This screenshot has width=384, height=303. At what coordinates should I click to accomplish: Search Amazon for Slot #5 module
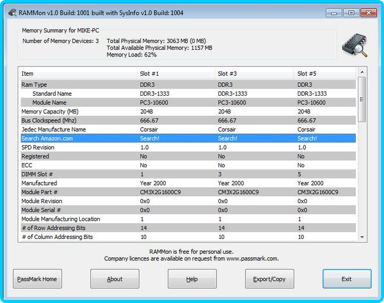tap(306, 139)
